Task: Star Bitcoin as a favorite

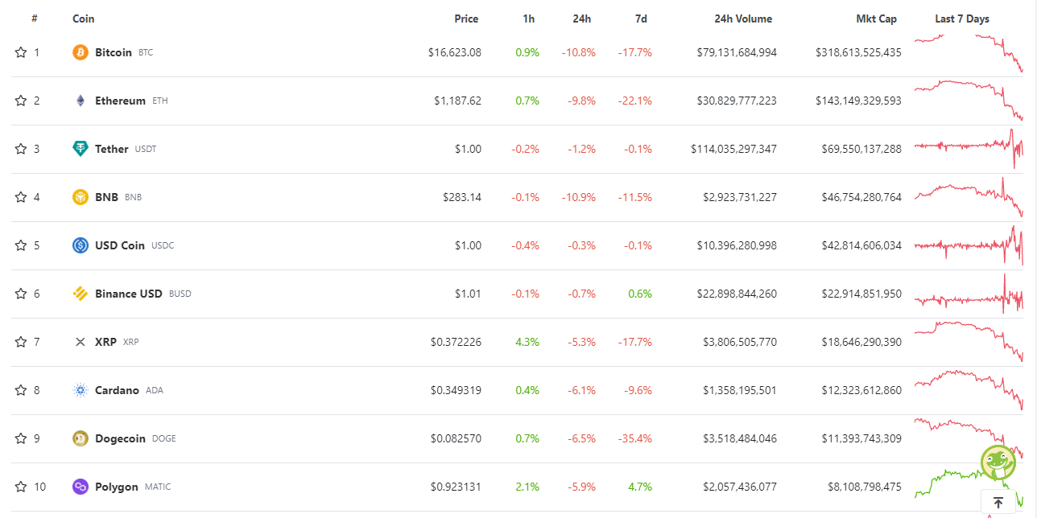Action: point(21,52)
